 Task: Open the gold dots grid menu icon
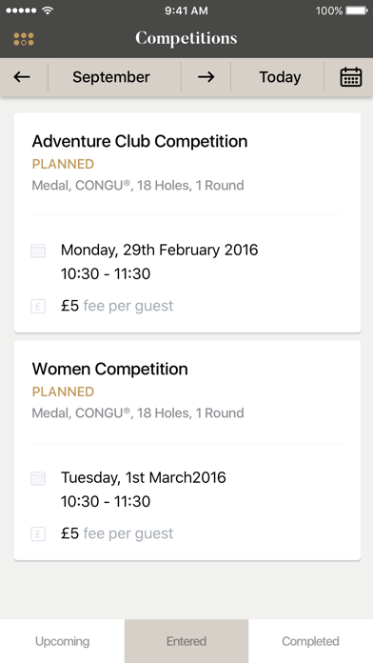click(24, 39)
